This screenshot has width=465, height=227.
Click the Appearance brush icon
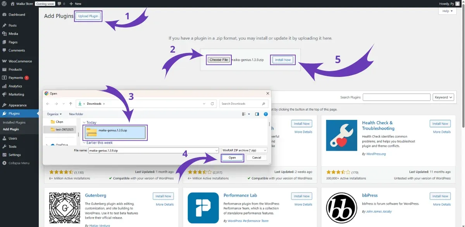tap(4, 105)
